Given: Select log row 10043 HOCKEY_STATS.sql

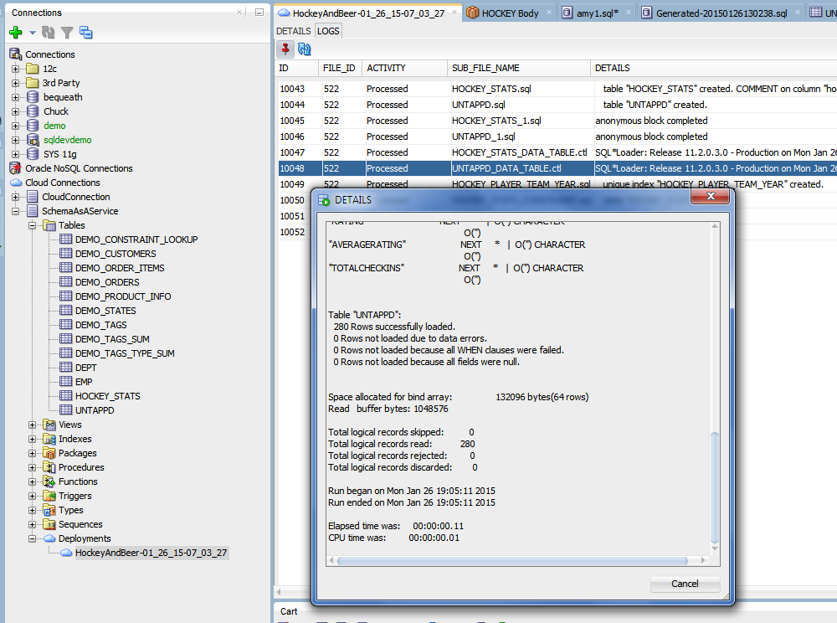Looking at the screenshot, I should point(557,89).
